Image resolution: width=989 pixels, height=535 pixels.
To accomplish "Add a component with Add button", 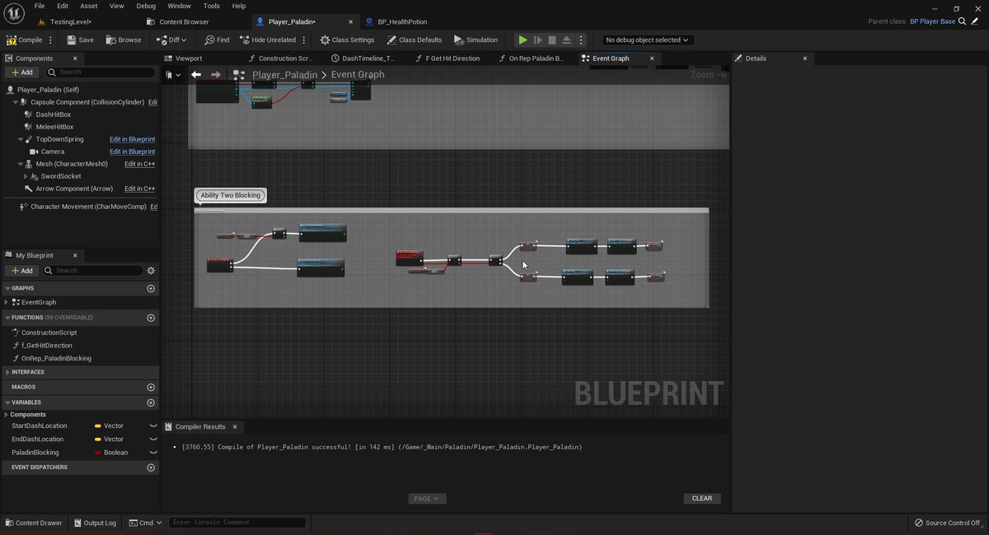I will click(x=21, y=72).
